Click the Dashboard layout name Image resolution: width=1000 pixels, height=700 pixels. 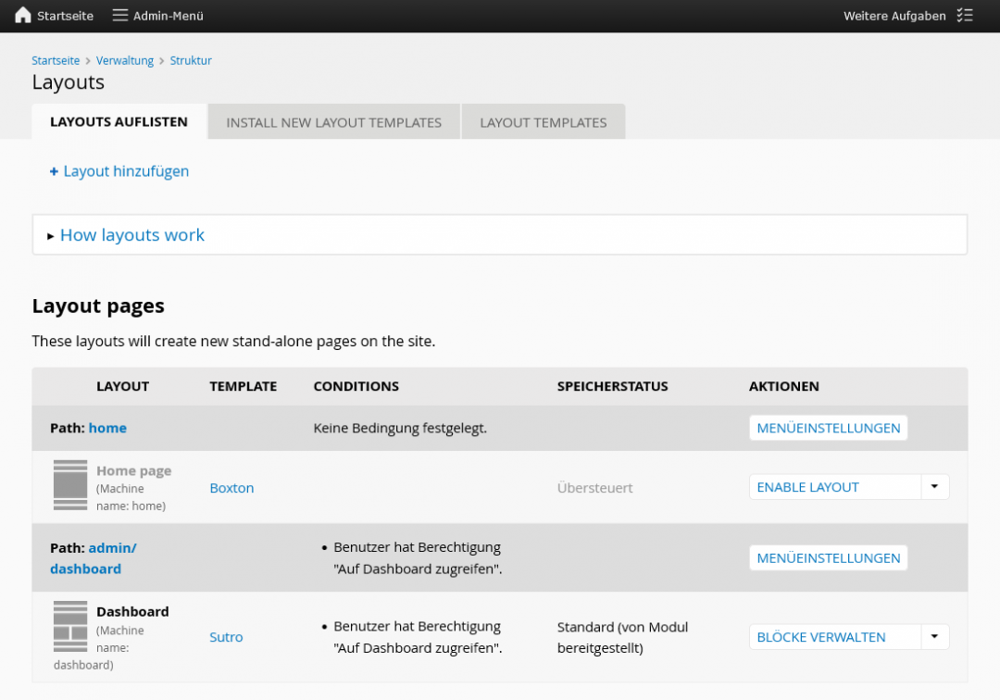click(132, 611)
